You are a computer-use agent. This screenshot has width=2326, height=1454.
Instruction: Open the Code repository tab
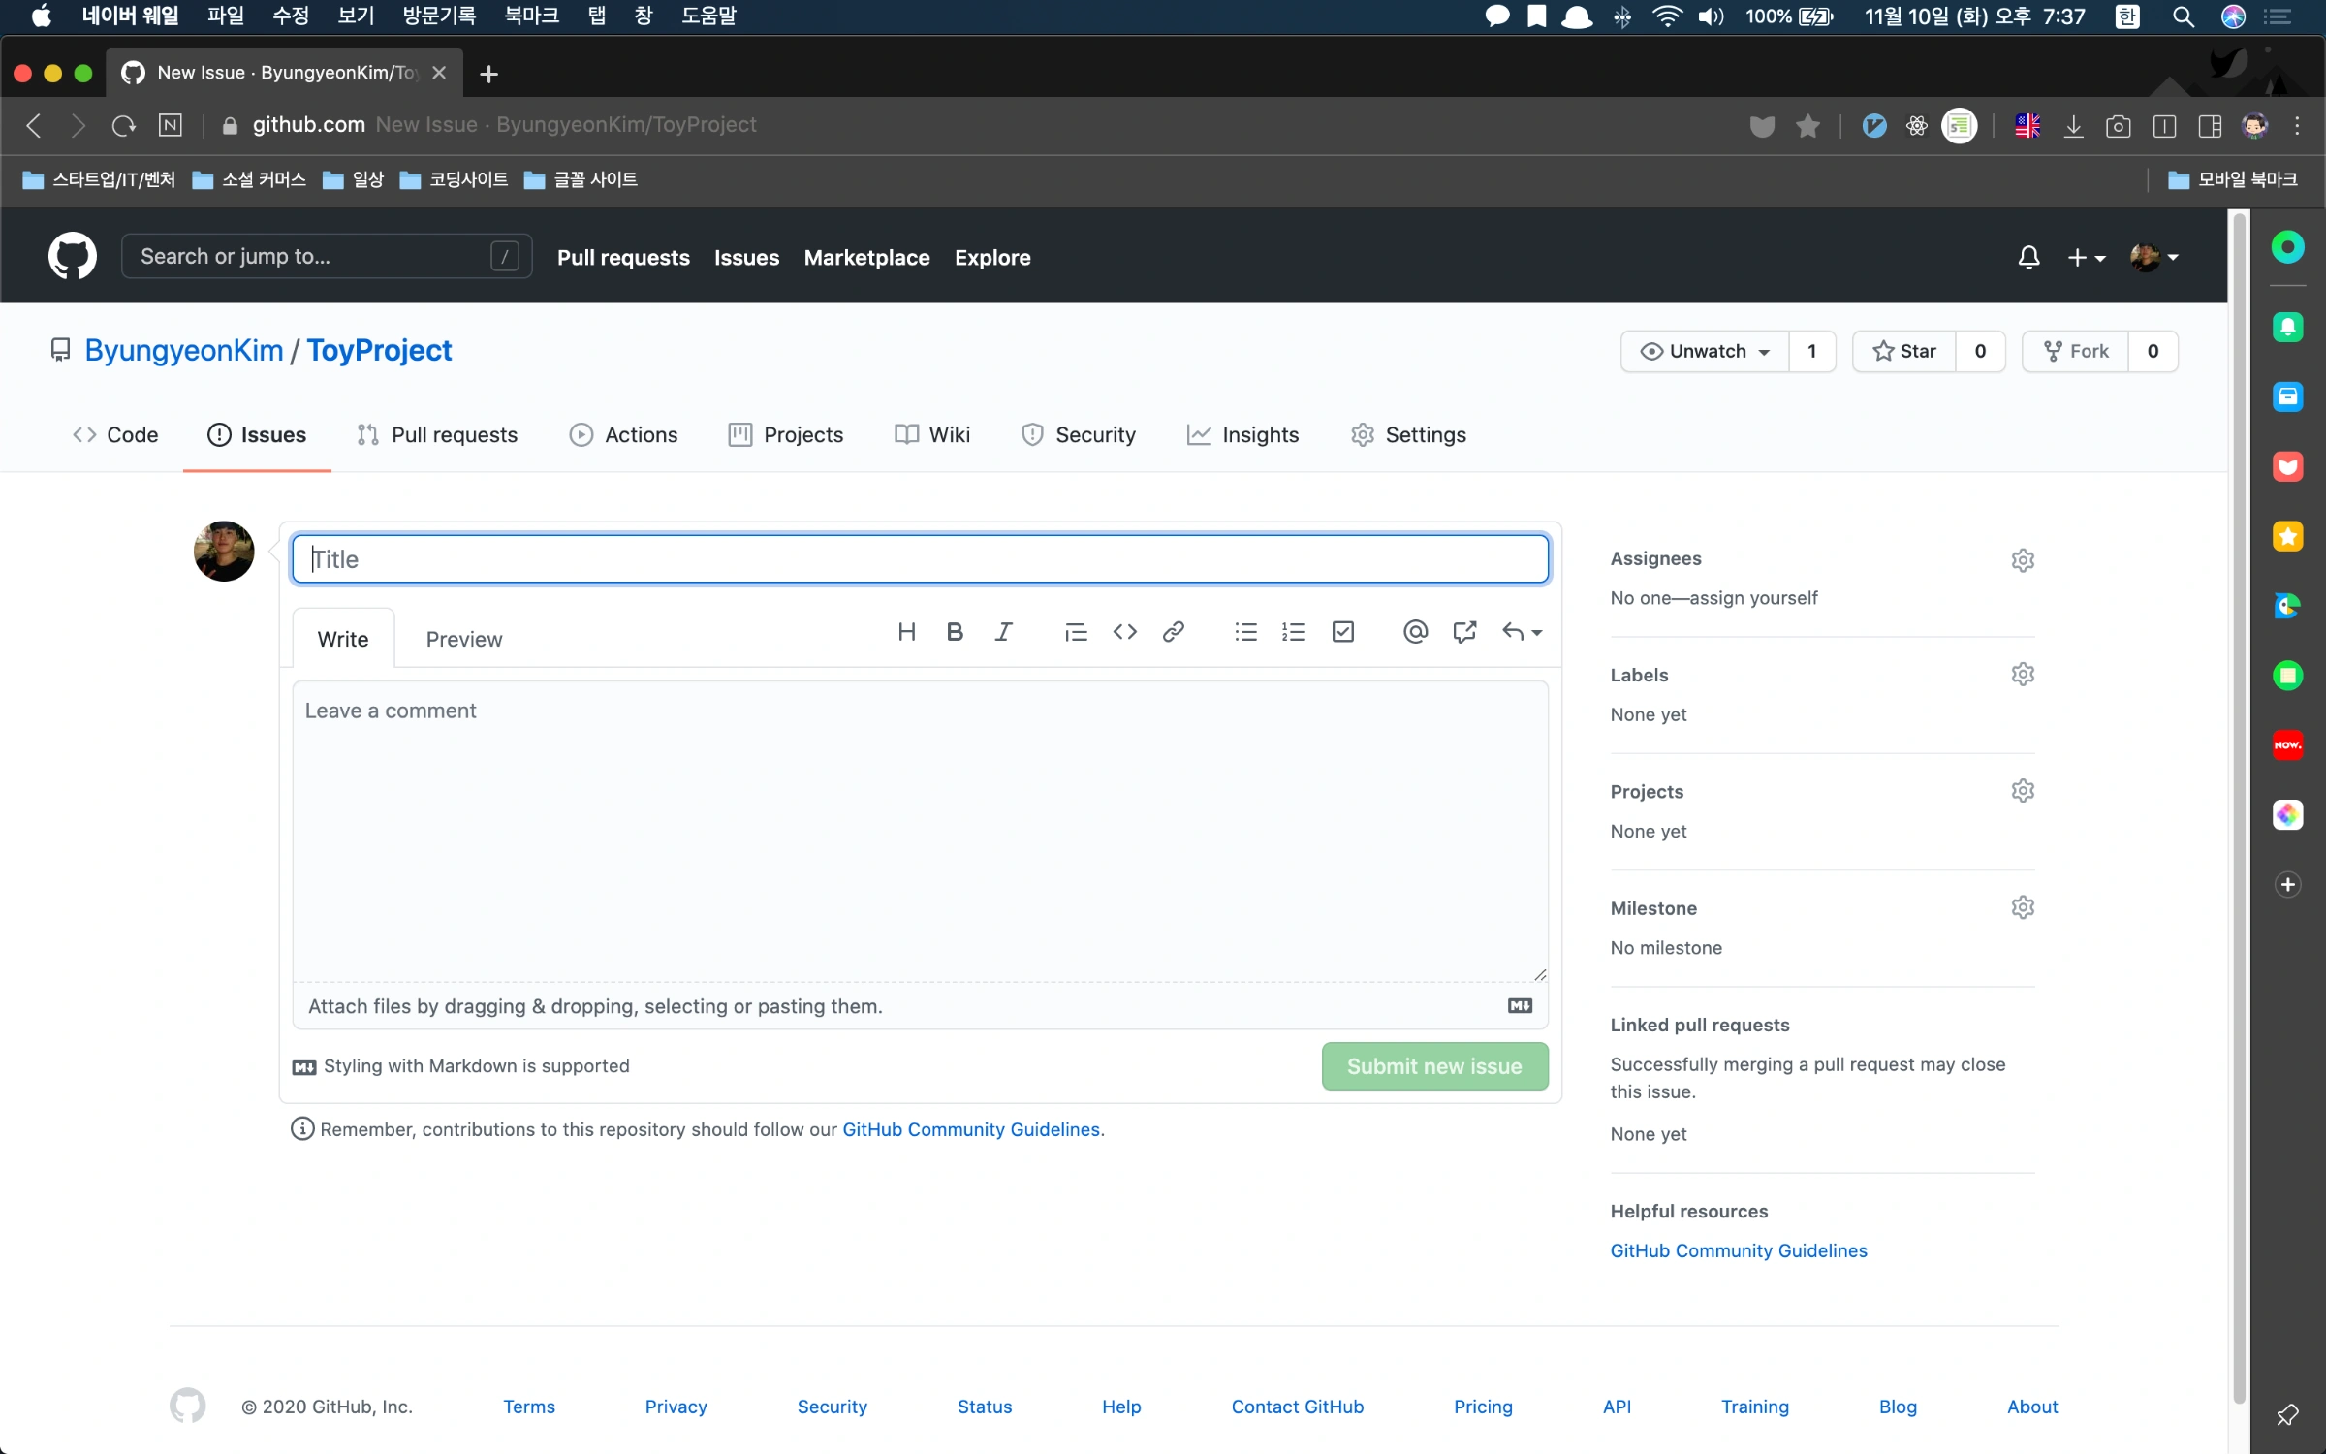tap(115, 434)
